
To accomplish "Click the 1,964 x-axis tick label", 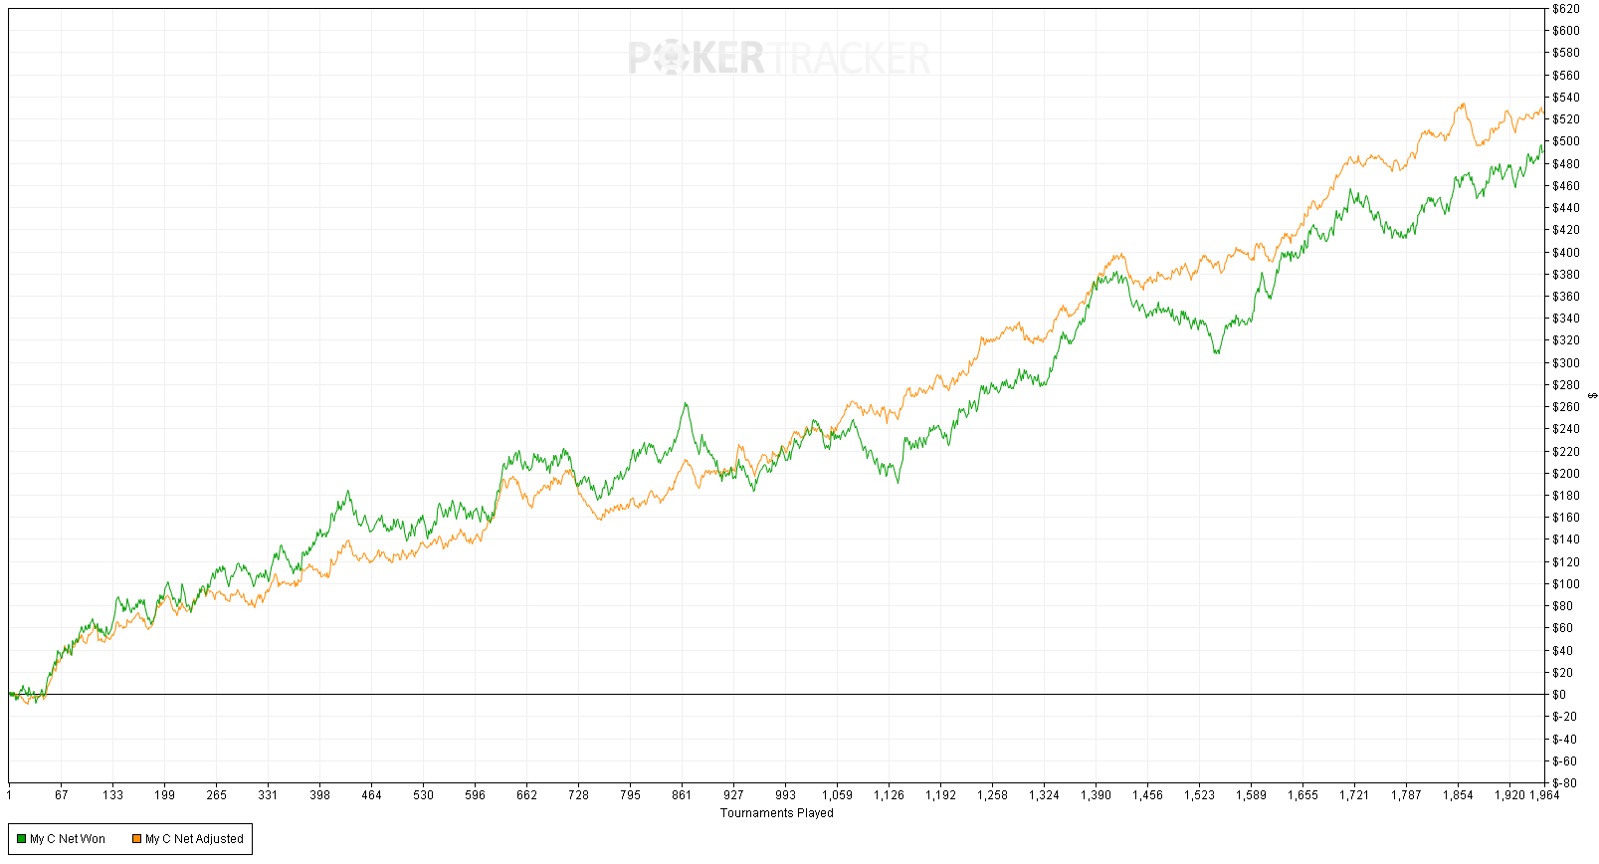I will (1543, 795).
